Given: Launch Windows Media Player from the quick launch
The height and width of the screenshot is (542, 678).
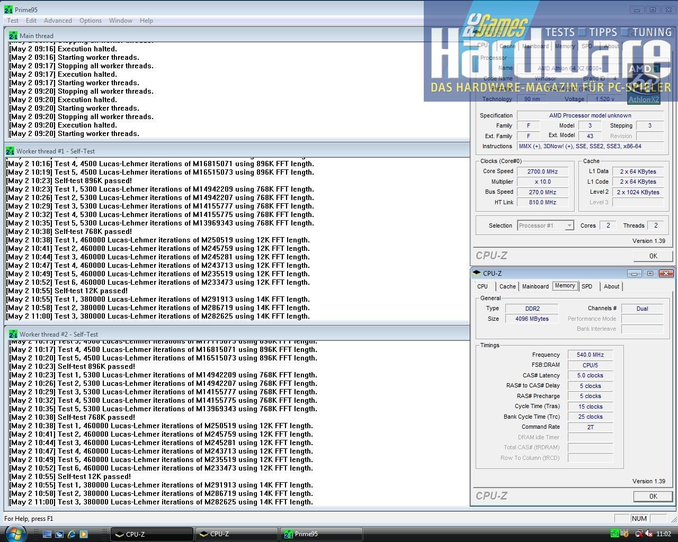Looking at the screenshot, I should point(83,534).
